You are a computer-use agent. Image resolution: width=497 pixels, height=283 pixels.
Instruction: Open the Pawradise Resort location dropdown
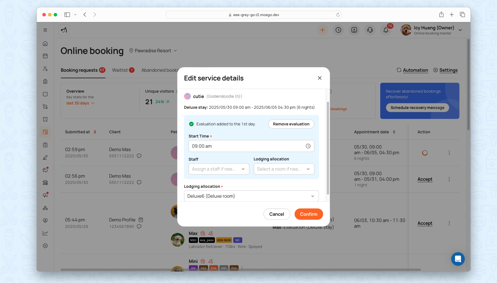(153, 51)
